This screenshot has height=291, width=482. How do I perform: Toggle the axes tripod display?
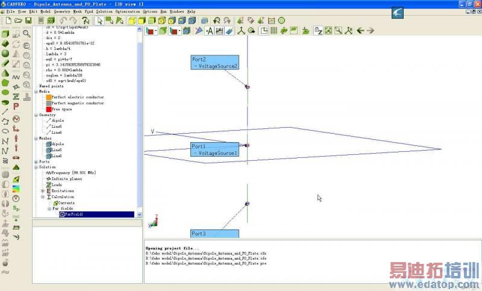coord(241,30)
